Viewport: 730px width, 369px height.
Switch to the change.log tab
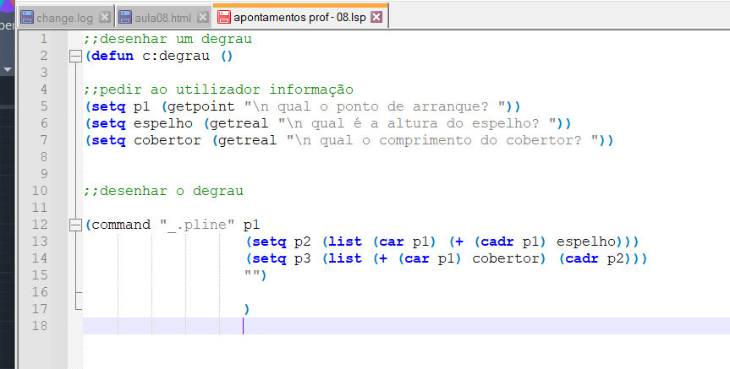tap(65, 18)
